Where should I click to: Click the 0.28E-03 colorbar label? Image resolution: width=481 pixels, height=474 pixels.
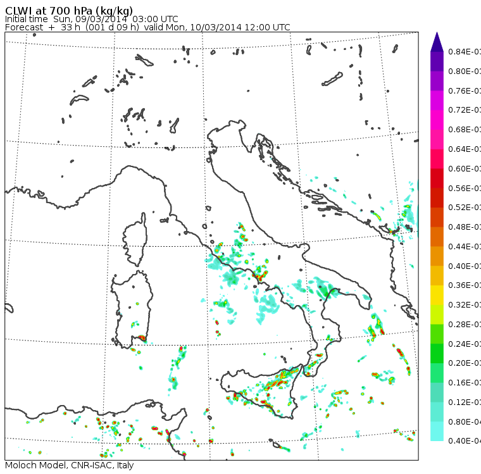(465, 324)
